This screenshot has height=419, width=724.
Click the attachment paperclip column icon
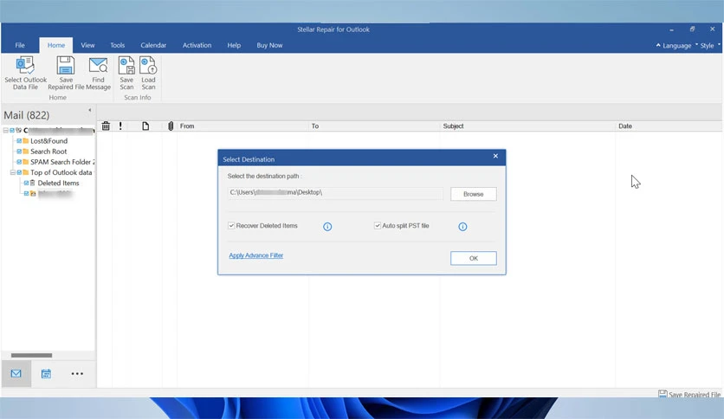pos(171,126)
